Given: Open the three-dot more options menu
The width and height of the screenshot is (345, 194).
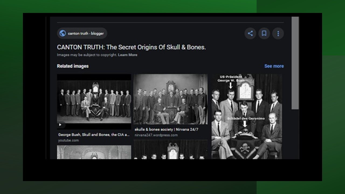Looking at the screenshot, I should tap(278, 33).
